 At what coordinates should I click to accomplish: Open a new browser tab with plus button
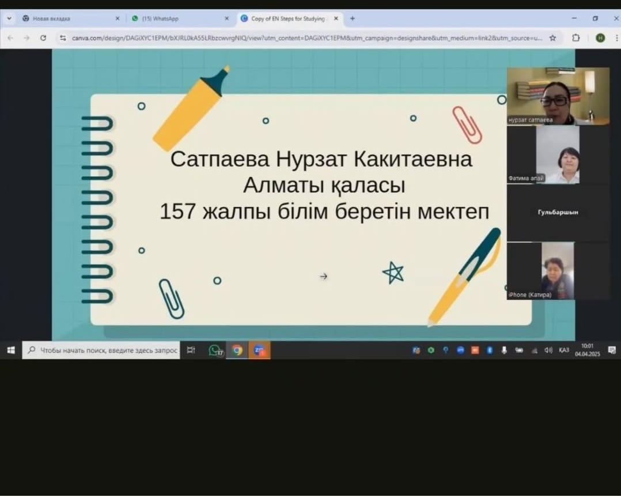coord(353,18)
